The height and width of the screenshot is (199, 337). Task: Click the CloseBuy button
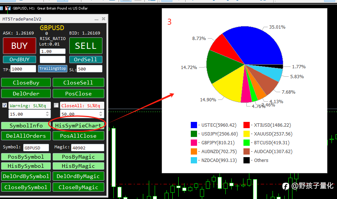26,83
